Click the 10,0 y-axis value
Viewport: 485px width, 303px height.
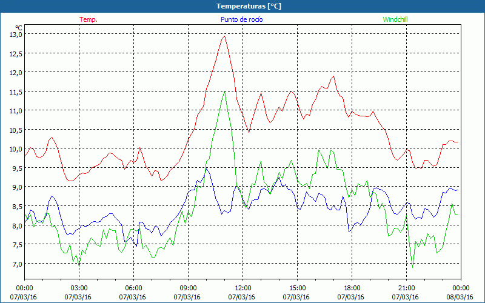pyautogui.click(x=17, y=149)
